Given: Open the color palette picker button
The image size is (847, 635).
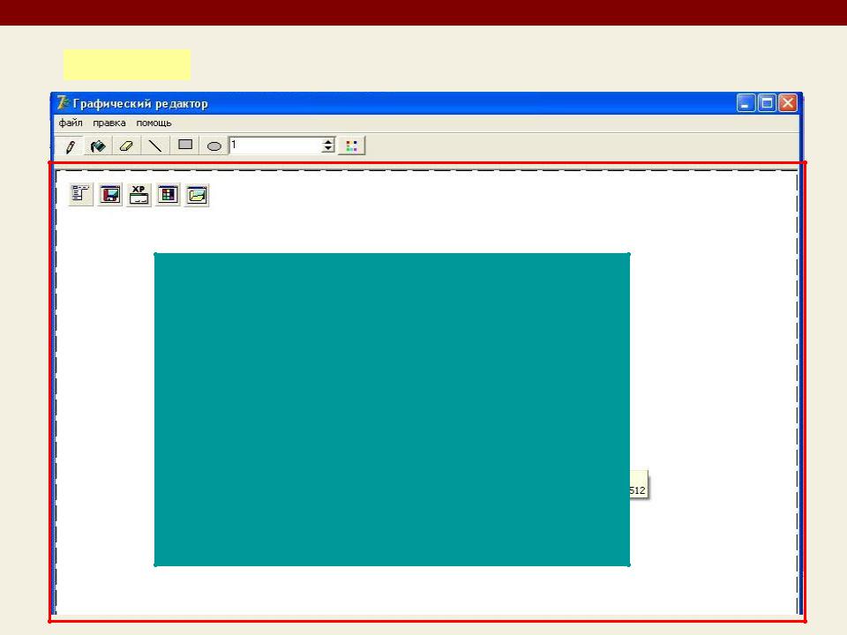Looking at the screenshot, I should [x=352, y=146].
